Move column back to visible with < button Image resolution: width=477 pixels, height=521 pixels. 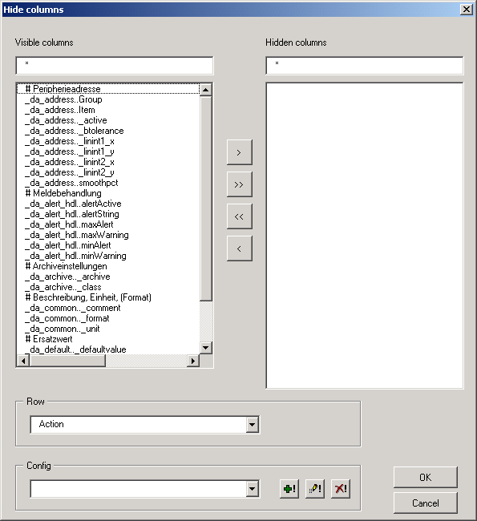[240, 248]
